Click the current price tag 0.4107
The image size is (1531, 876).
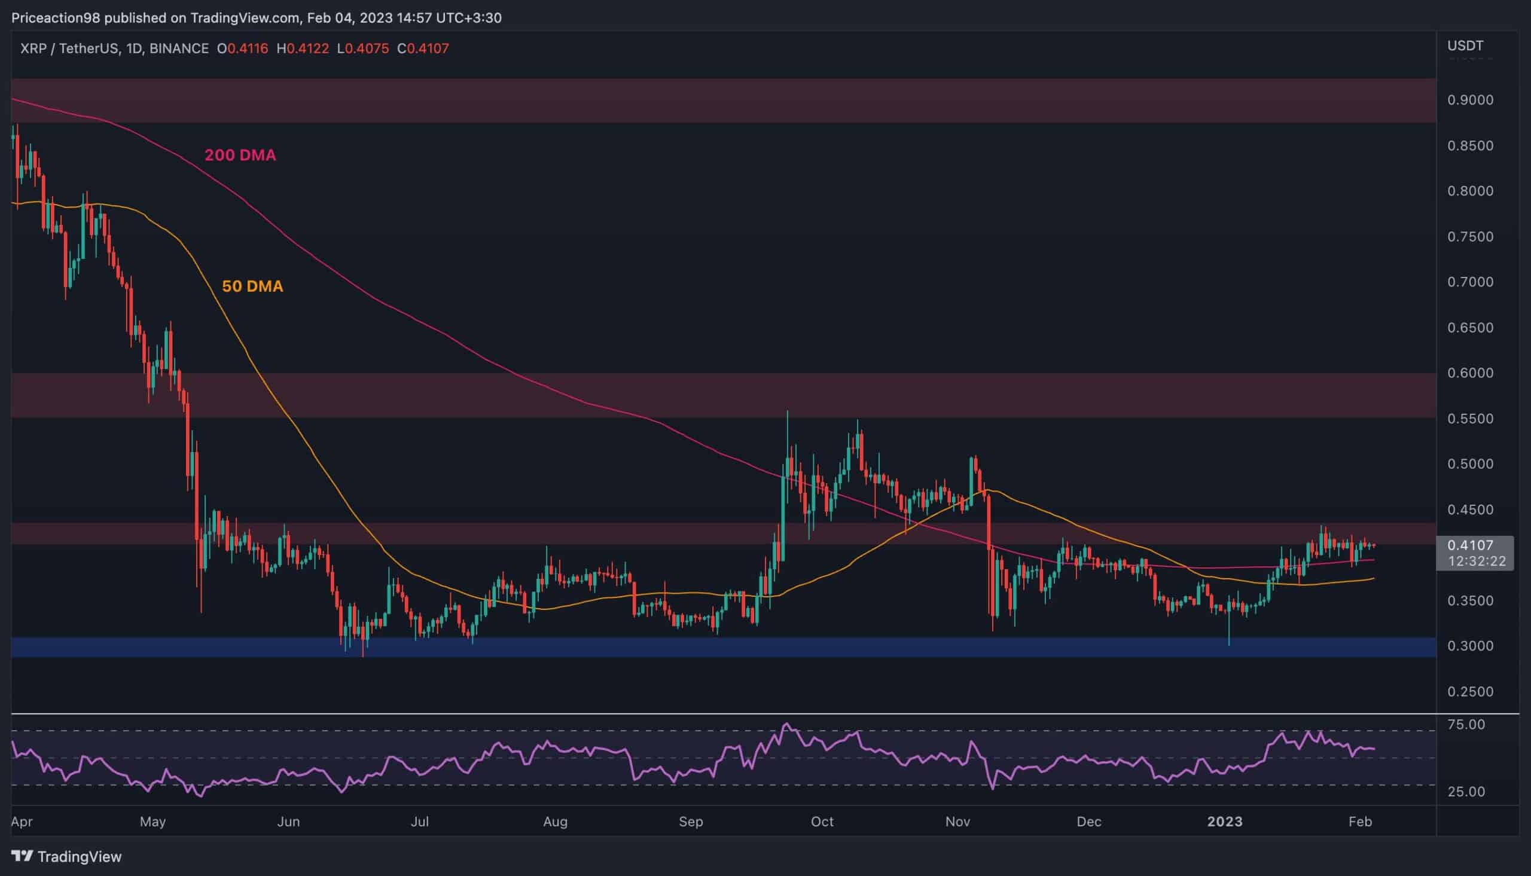tap(1470, 545)
